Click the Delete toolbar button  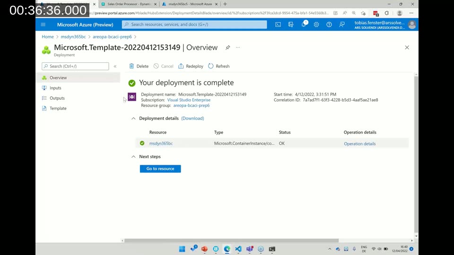(x=139, y=66)
